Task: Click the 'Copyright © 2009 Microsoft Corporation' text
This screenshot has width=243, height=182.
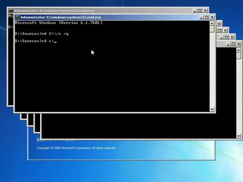Action: (76, 148)
